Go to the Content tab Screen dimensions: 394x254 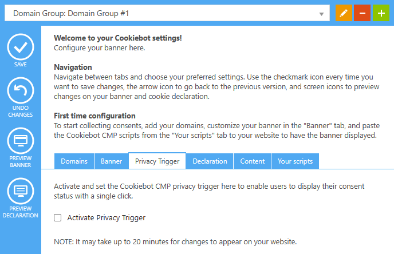point(253,161)
